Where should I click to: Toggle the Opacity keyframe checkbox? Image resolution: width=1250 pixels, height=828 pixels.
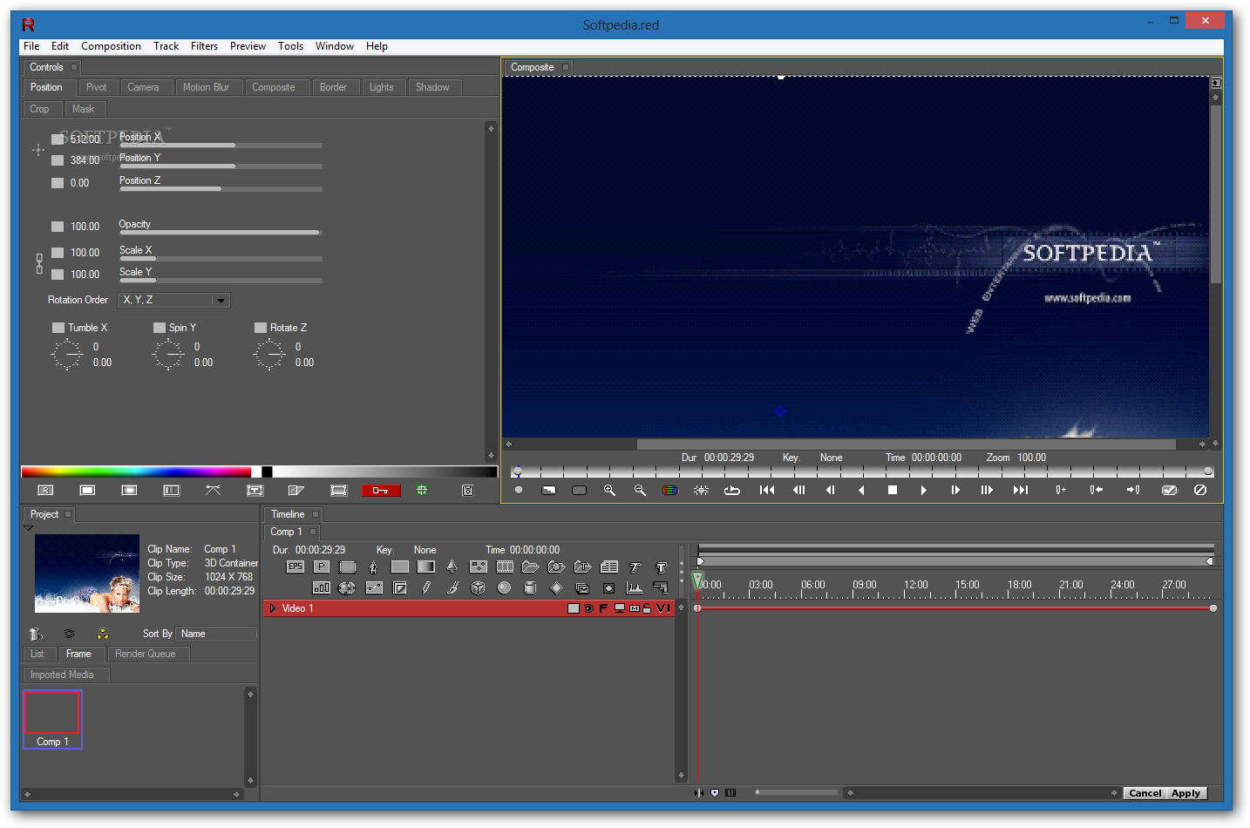click(x=58, y=227)
